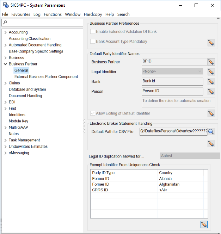Click edit pencil next to Person field
221x234 pixels.
(211, 92)
